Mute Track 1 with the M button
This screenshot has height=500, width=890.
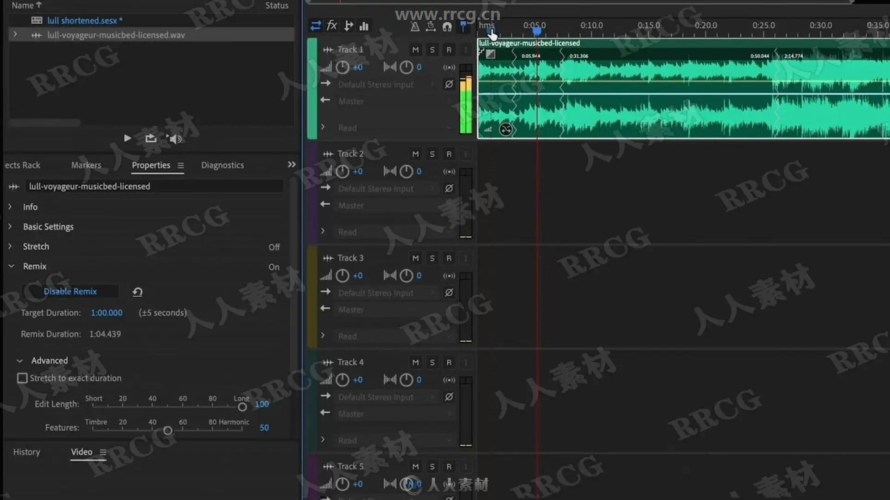tap(415, 50)
